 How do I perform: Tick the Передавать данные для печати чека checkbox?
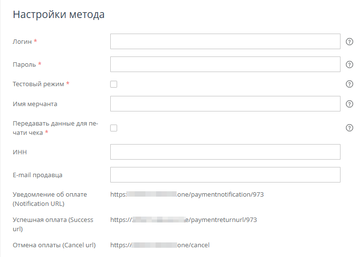(114, 128)
